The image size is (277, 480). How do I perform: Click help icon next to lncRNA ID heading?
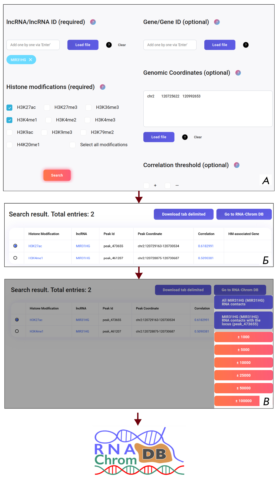click(x=93, y=22)
